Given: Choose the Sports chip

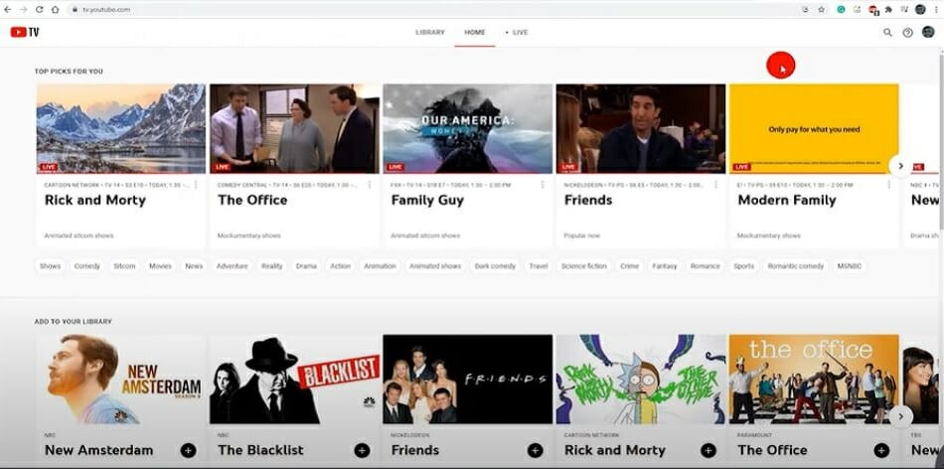Looking at the screenshot, I should coord(743,266).
